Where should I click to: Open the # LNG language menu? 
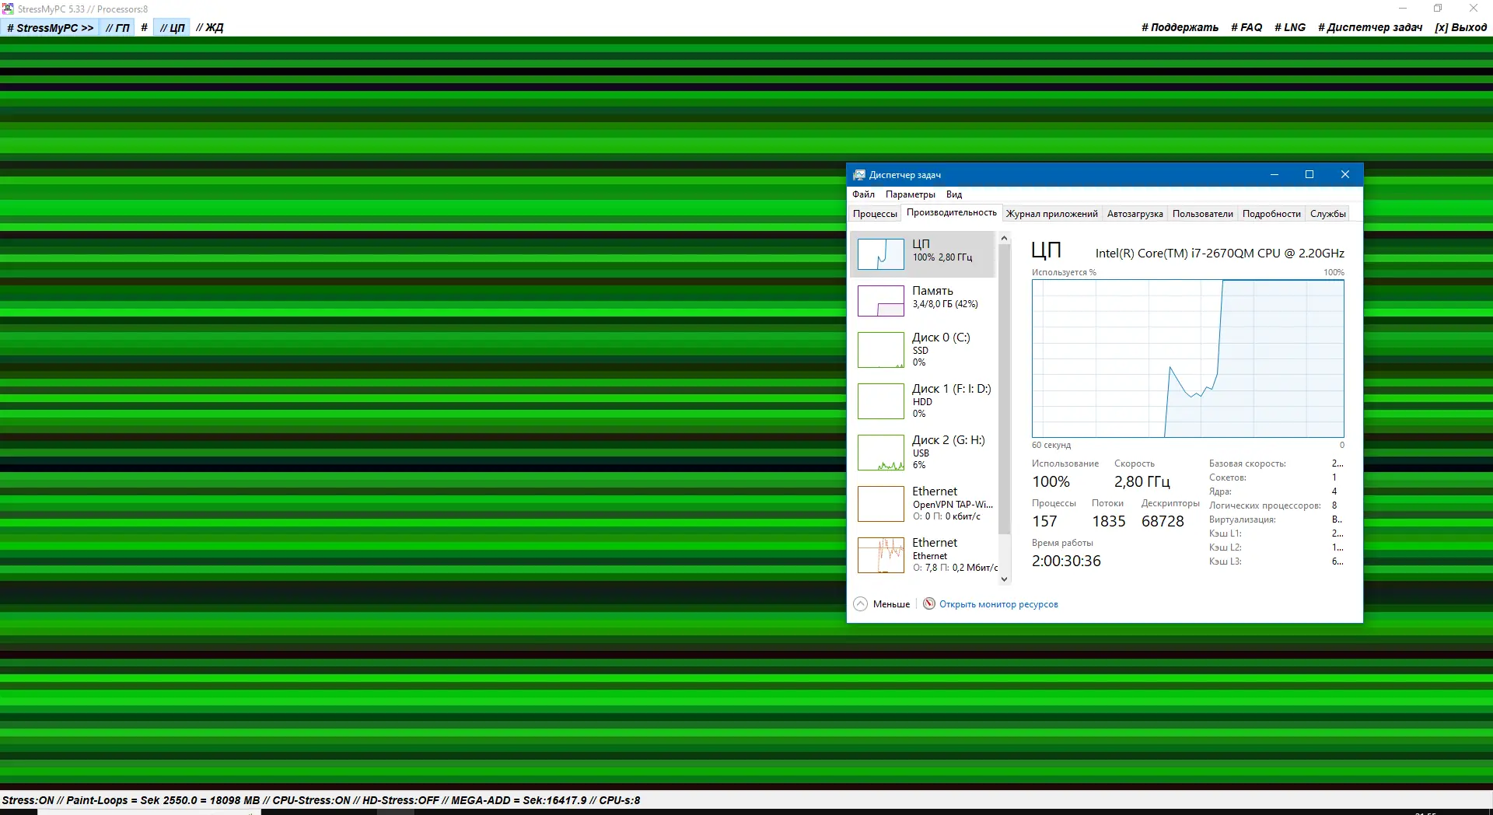pos(1290,27)
